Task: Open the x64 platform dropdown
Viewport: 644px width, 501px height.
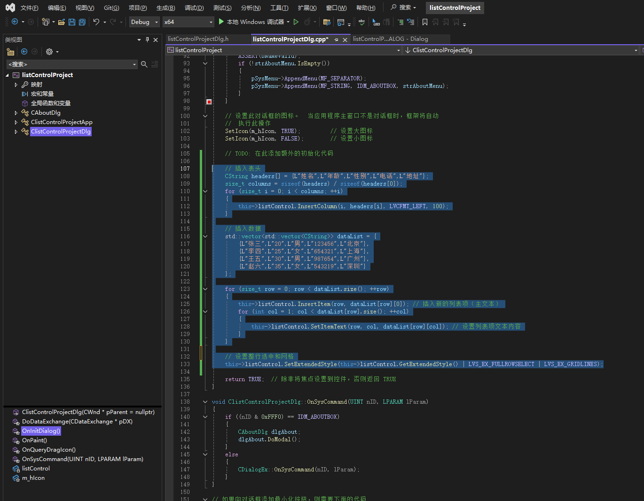Action: point(188,22)
